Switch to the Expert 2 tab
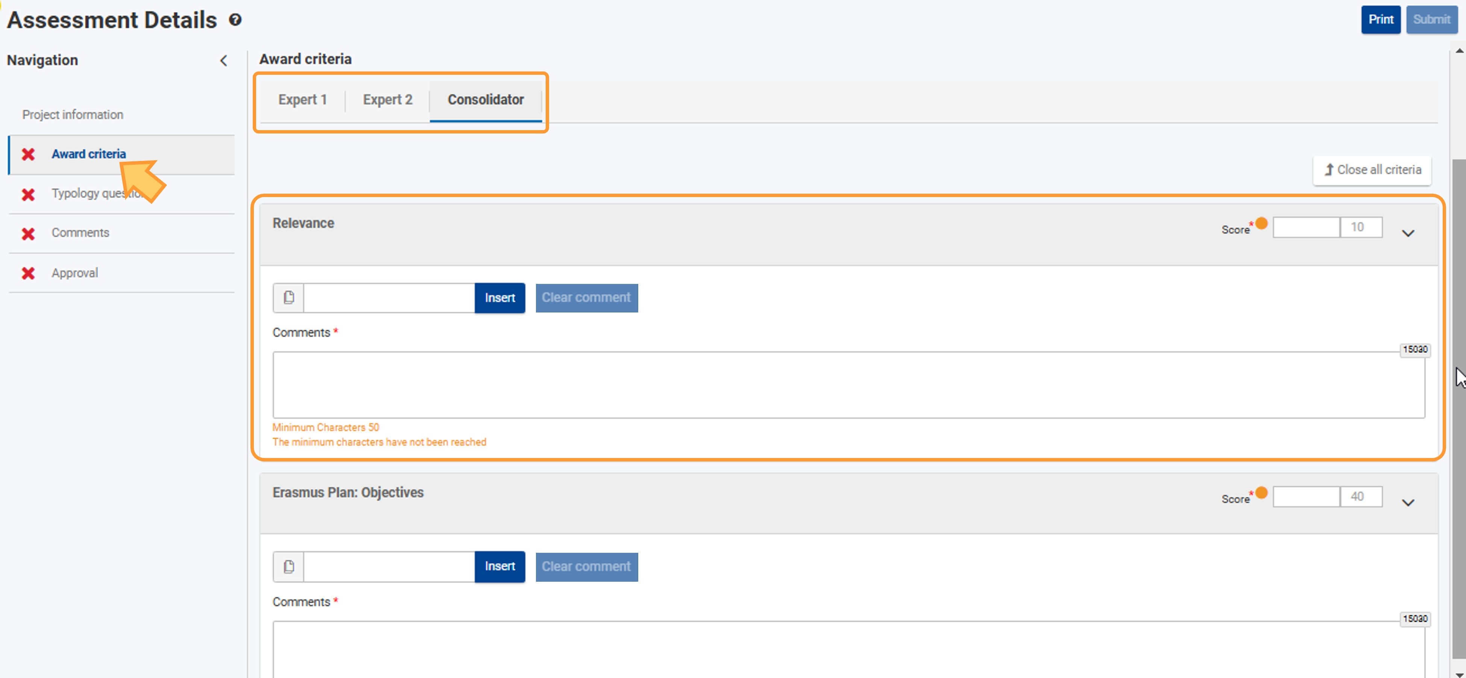 (x=387, y=100)
